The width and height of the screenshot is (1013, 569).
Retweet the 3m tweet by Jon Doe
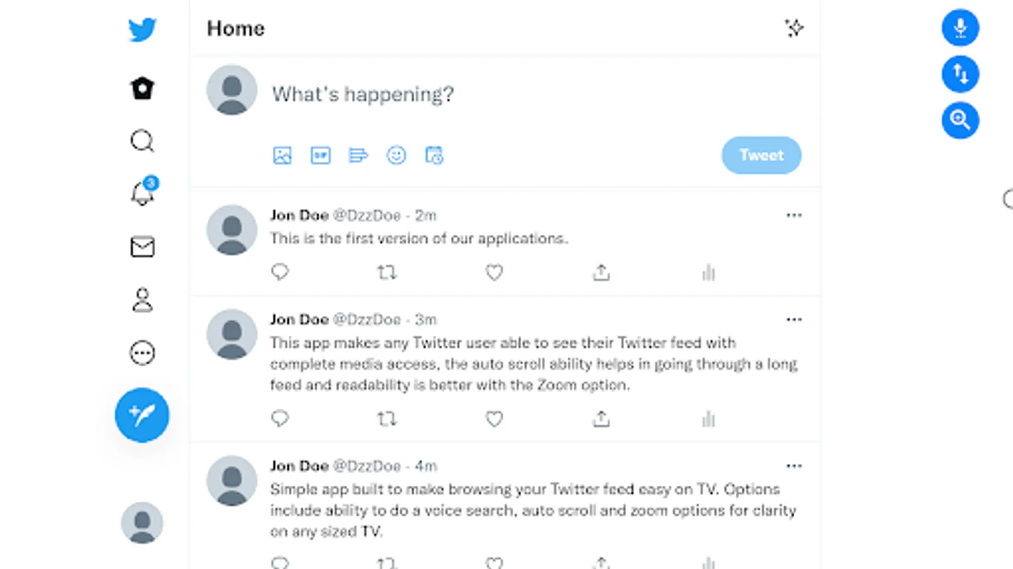click(387, 419)
